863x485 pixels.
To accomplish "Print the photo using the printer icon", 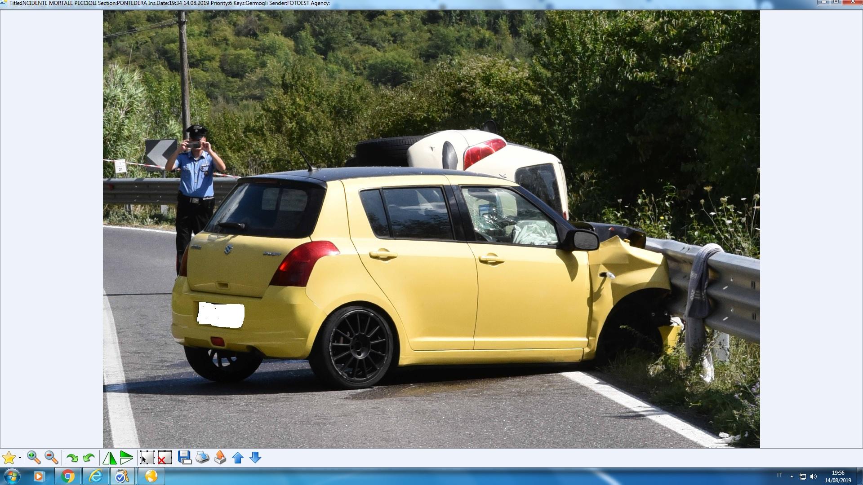I will (x=202, y=458).
